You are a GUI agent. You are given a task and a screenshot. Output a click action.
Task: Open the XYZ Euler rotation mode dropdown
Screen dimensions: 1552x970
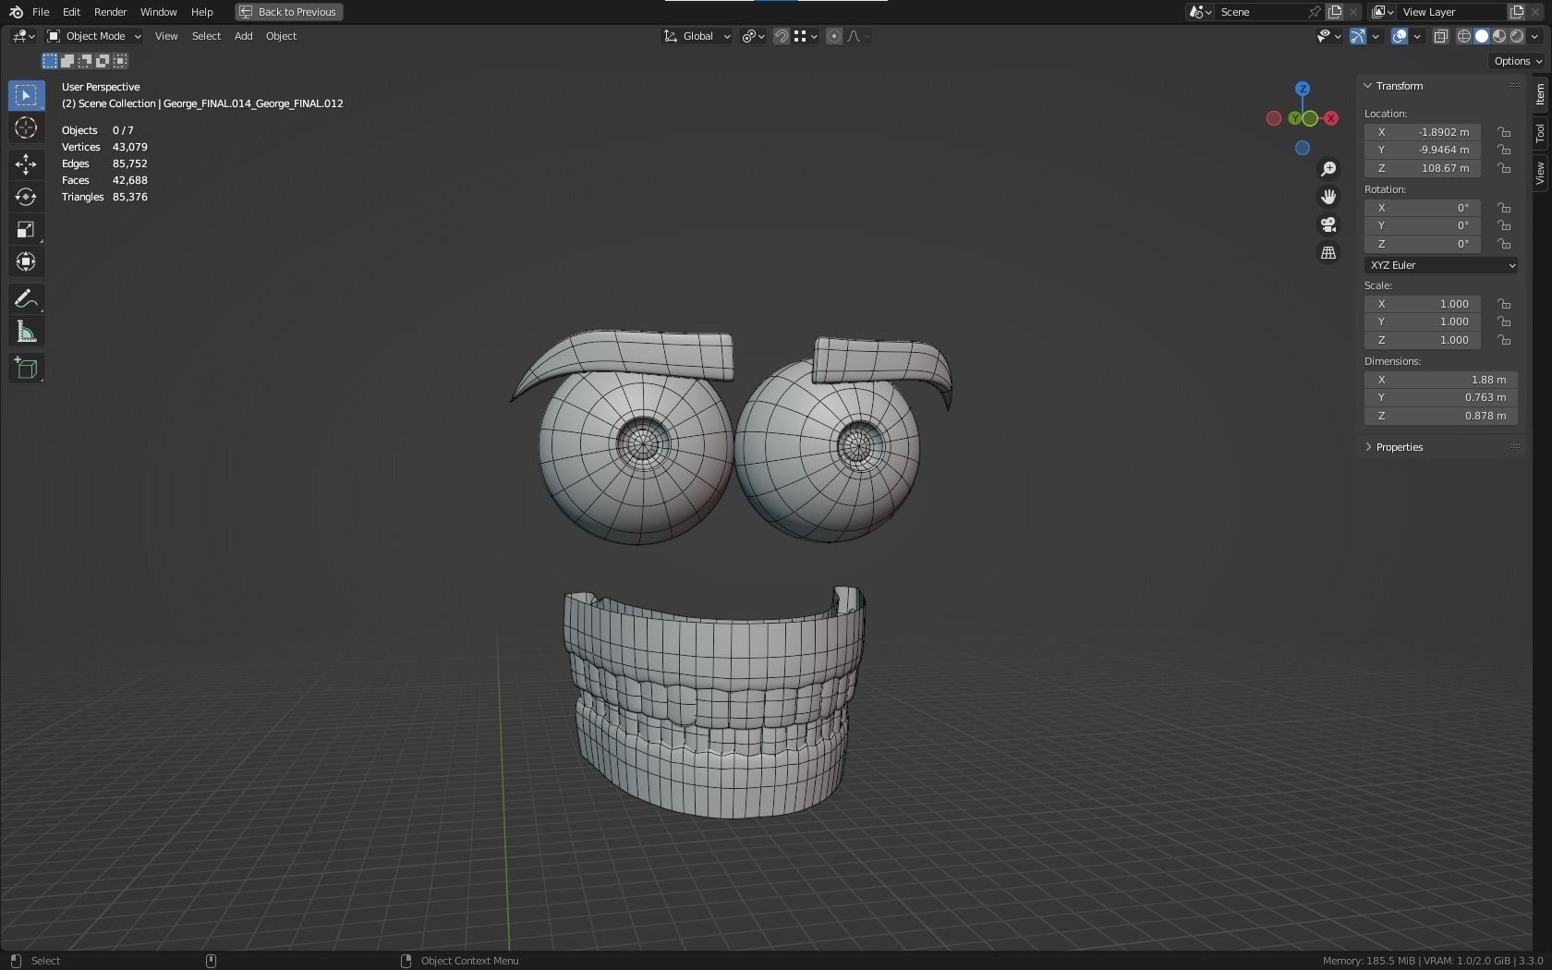(1441, 265)
